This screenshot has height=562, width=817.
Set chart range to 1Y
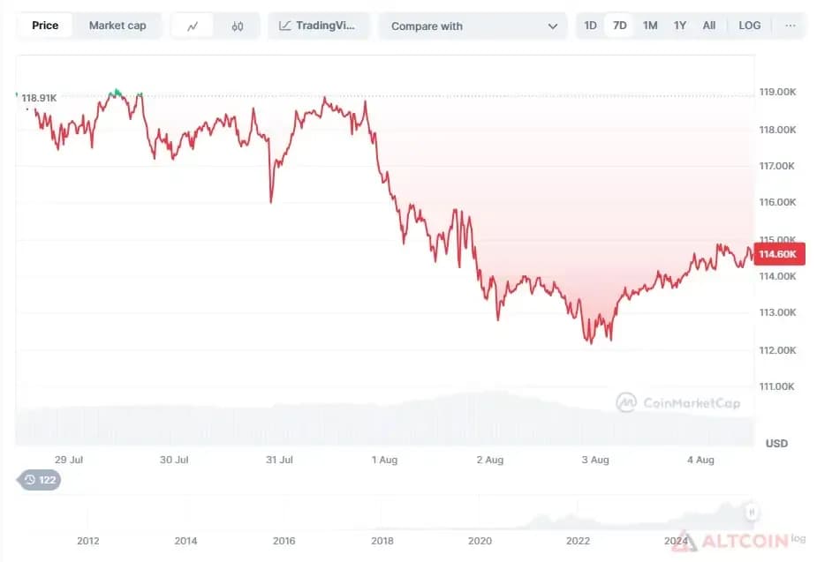(679, 26)
